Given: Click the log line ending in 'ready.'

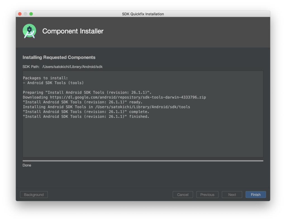Looking at the screenshot, I should 83,102.
